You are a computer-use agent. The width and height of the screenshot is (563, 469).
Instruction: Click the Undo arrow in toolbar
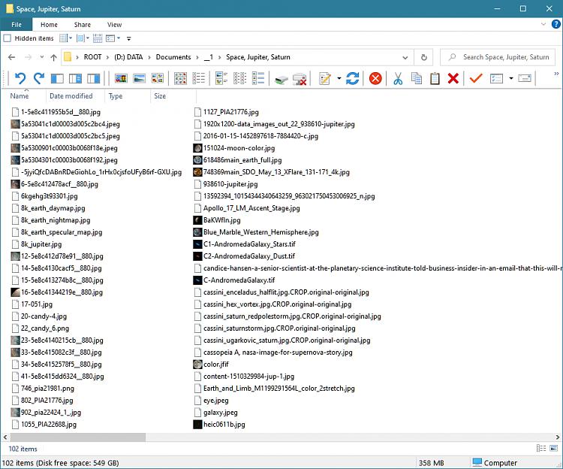tap(20, 78)
